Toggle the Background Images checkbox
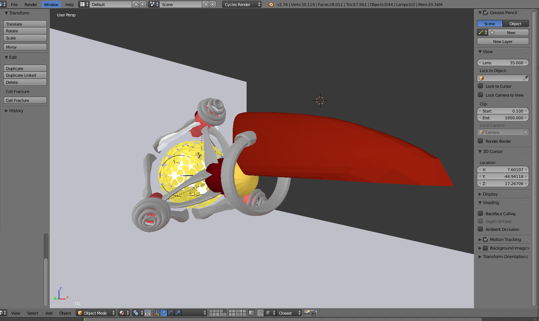 click(x=485, y=248)
